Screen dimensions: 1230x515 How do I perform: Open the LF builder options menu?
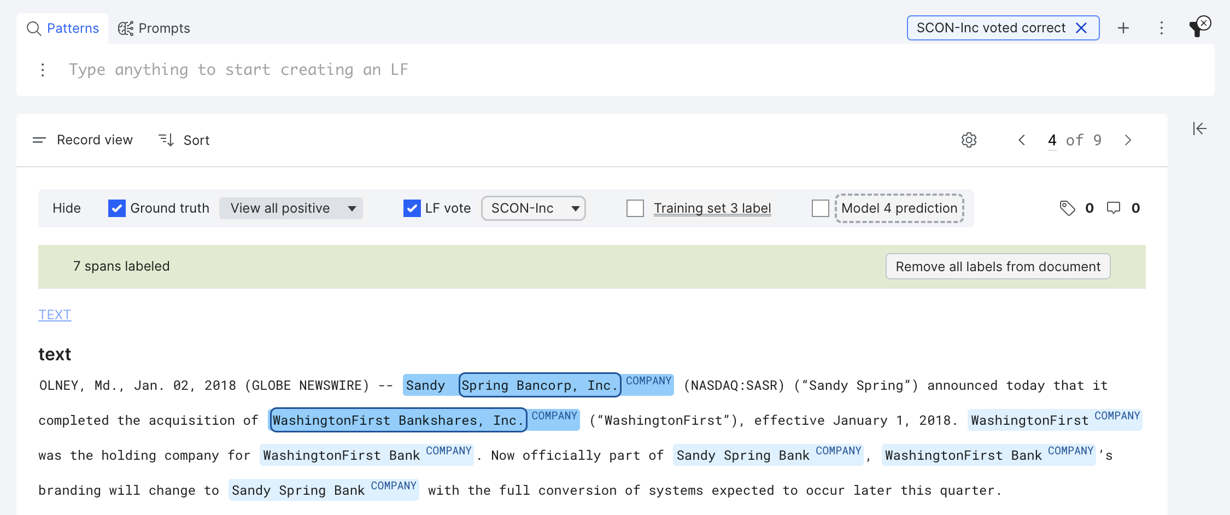pos(43,70)
